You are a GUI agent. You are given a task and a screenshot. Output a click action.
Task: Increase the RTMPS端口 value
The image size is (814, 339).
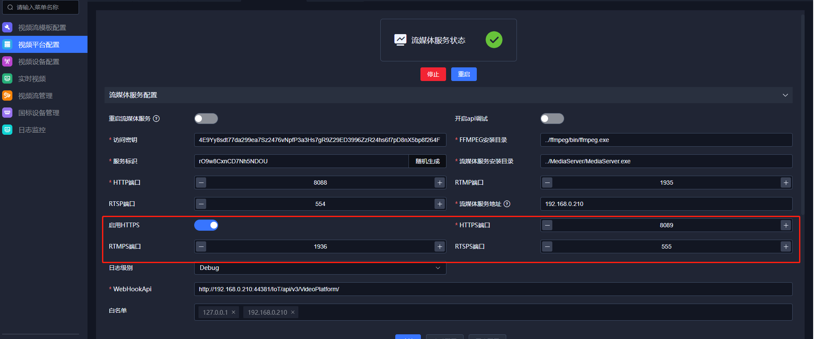pos(440,246)
